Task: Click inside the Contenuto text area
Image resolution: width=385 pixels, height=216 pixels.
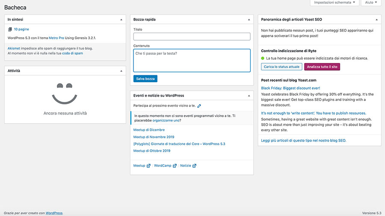Action: [192, 60]
